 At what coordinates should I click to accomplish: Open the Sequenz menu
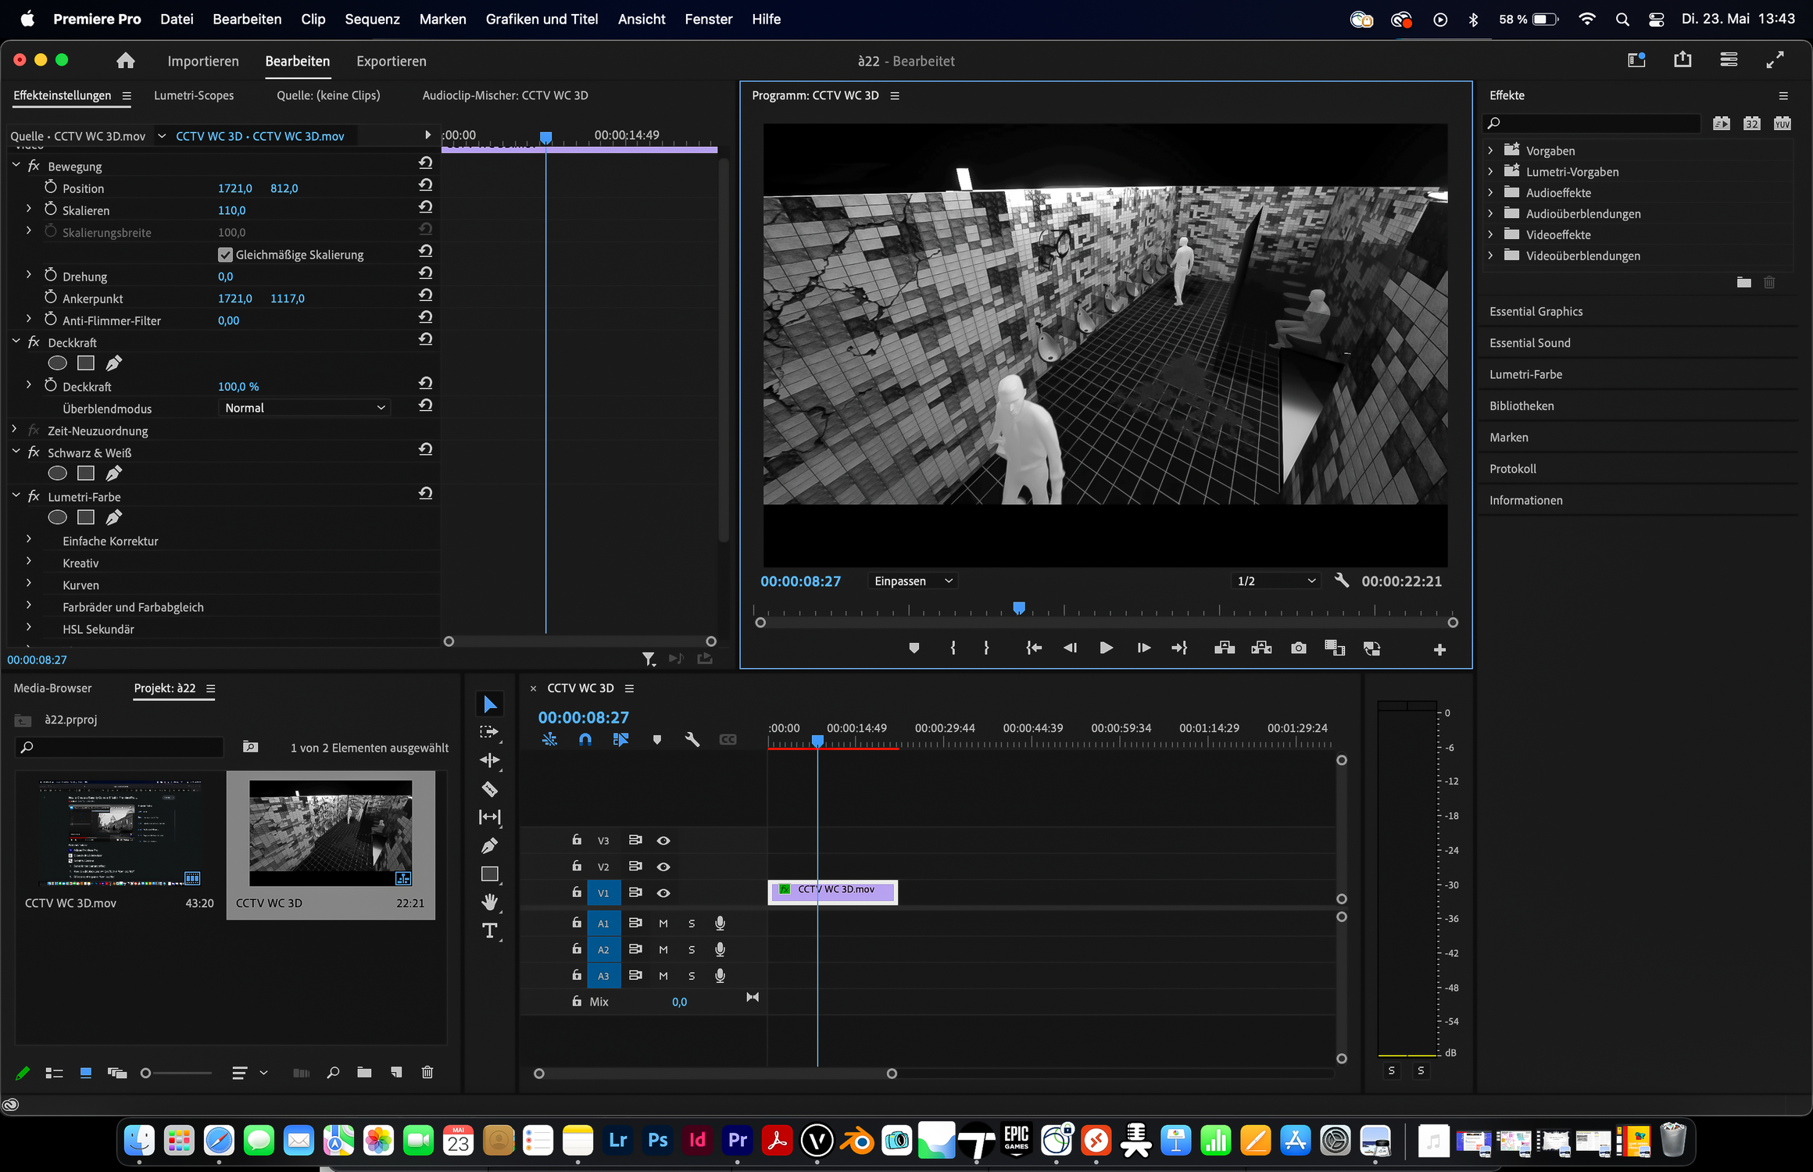(372, 19)
